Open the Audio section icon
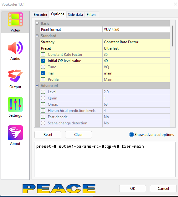 click(x=15, y=48)
